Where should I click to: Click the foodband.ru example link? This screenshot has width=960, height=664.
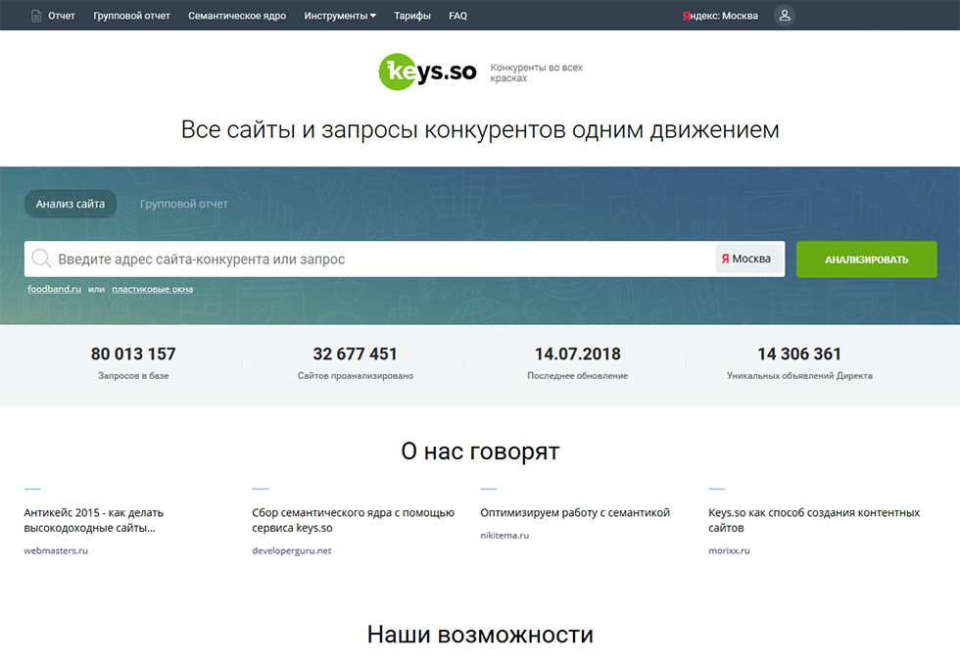point(54,289)
